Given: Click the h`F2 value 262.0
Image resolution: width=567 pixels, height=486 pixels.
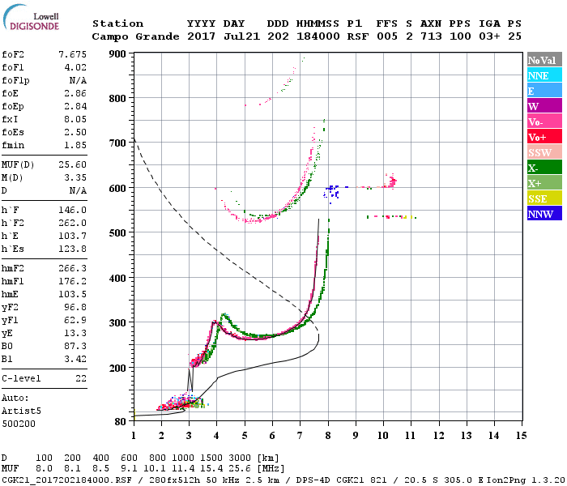Looking at the screenshot, I should coord(72,223).
